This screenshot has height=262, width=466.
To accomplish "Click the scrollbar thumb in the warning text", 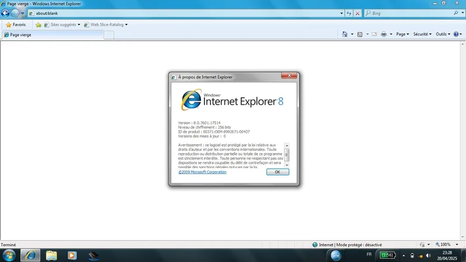I will coord(287,155).
